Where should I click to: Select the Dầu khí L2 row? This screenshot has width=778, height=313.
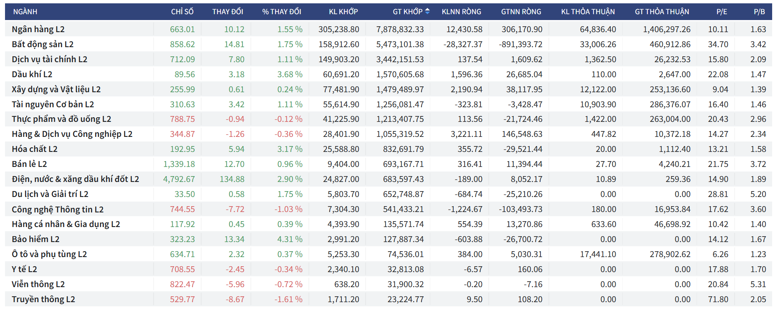click(x=32, y=74)
